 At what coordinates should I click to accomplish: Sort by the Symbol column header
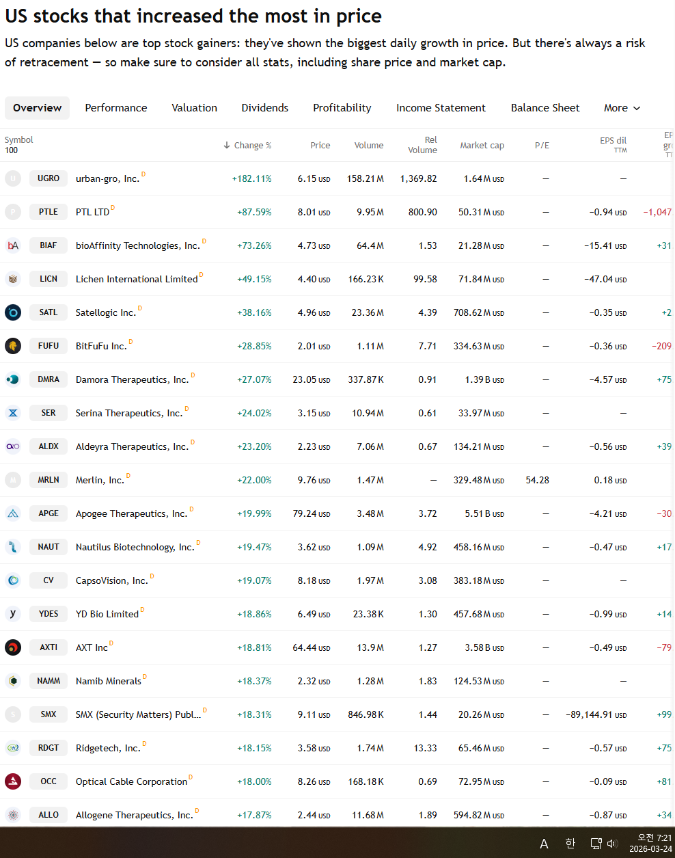tap(18, 140)
